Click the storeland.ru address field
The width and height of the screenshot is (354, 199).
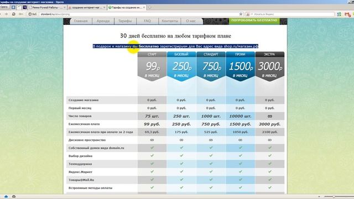tap(139, 14)
